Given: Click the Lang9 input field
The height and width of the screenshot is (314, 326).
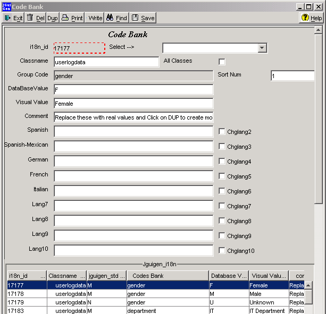Looking at the screenshot, I should pos(133,236).
